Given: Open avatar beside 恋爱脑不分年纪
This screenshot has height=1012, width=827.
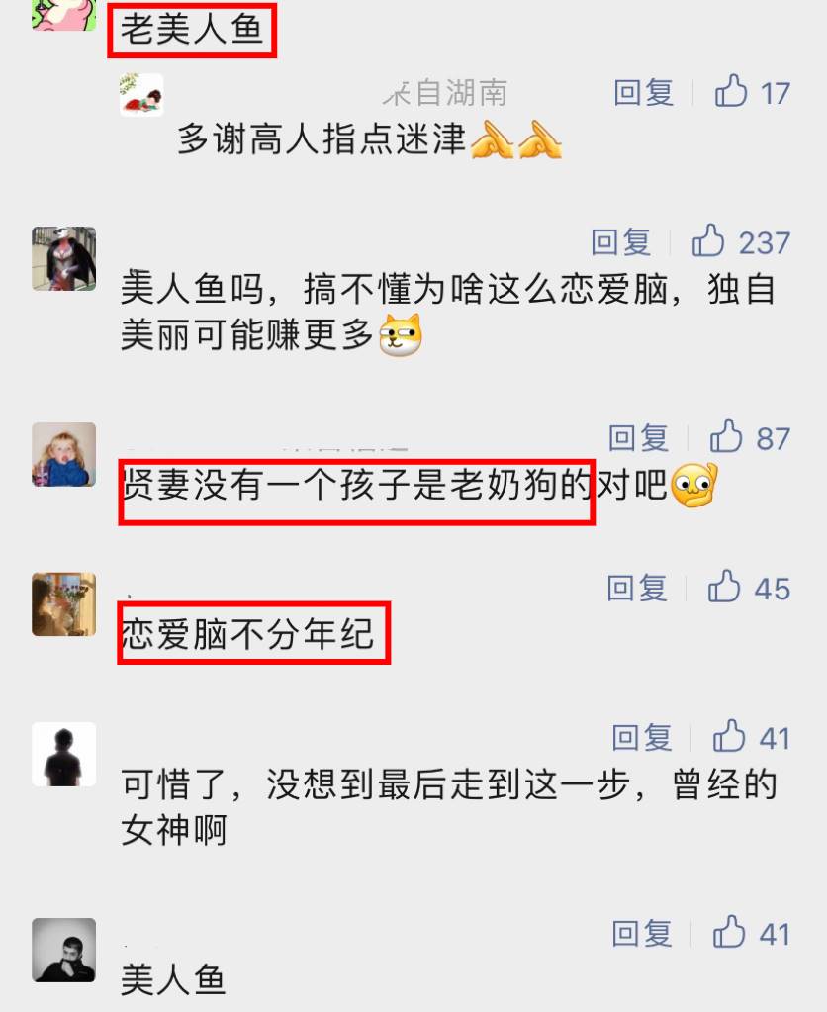Looking at the screenshot, I should [64, 604].
